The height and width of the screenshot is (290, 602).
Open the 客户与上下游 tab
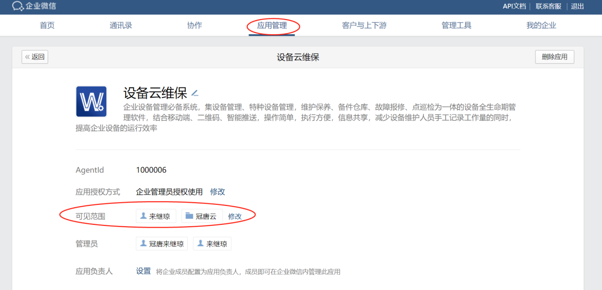point(364,26)
